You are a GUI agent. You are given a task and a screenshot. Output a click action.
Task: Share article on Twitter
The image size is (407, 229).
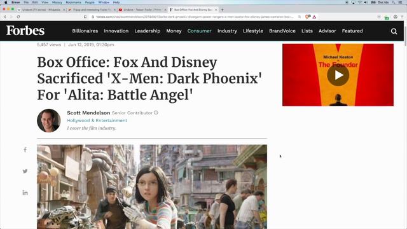(25, 171)
